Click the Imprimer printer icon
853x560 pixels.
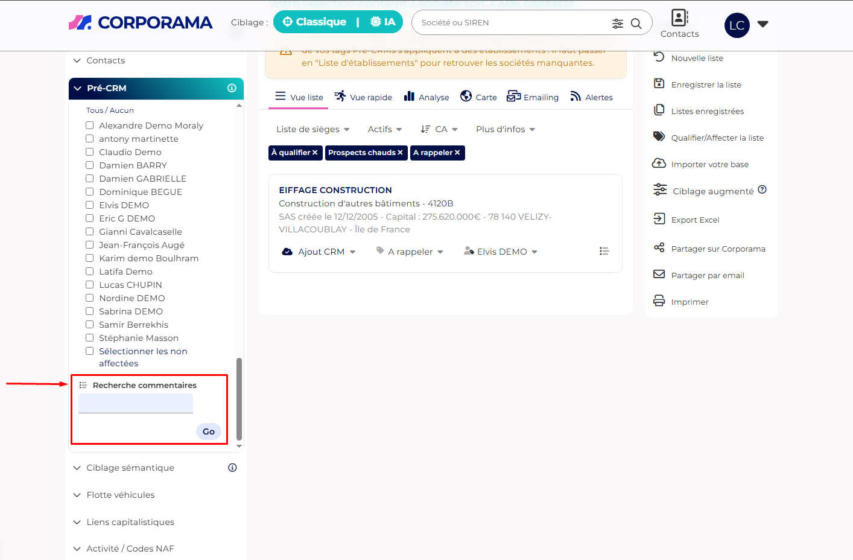[x=659, y=301]
